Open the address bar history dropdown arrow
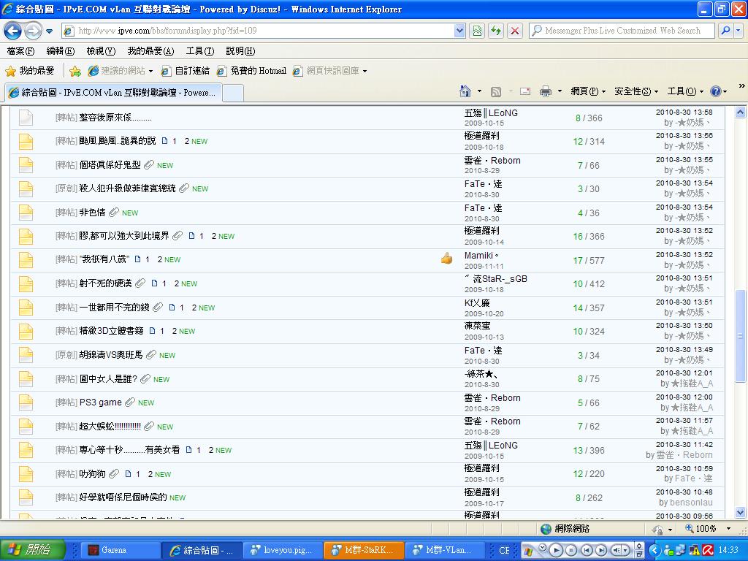The width and height of the screenshot is (748, 561). (459, 31)
